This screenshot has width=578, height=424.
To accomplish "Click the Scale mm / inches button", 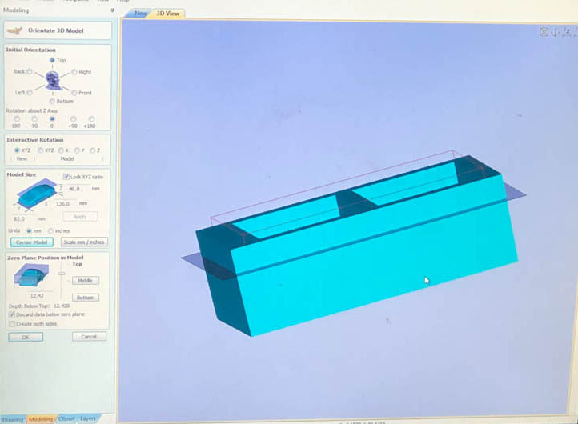I will [84, 242].
